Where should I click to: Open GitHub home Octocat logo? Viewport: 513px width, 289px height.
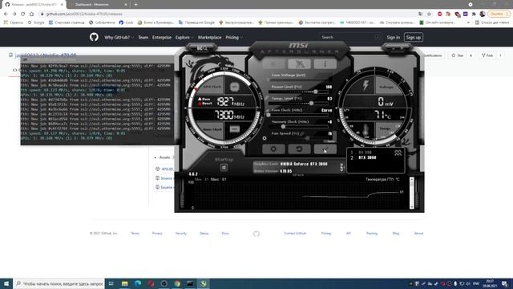click(94, 37)
